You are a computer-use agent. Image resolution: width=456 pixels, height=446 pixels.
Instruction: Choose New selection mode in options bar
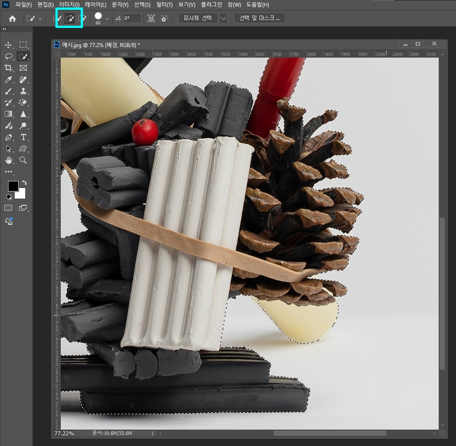coord(57,18)
